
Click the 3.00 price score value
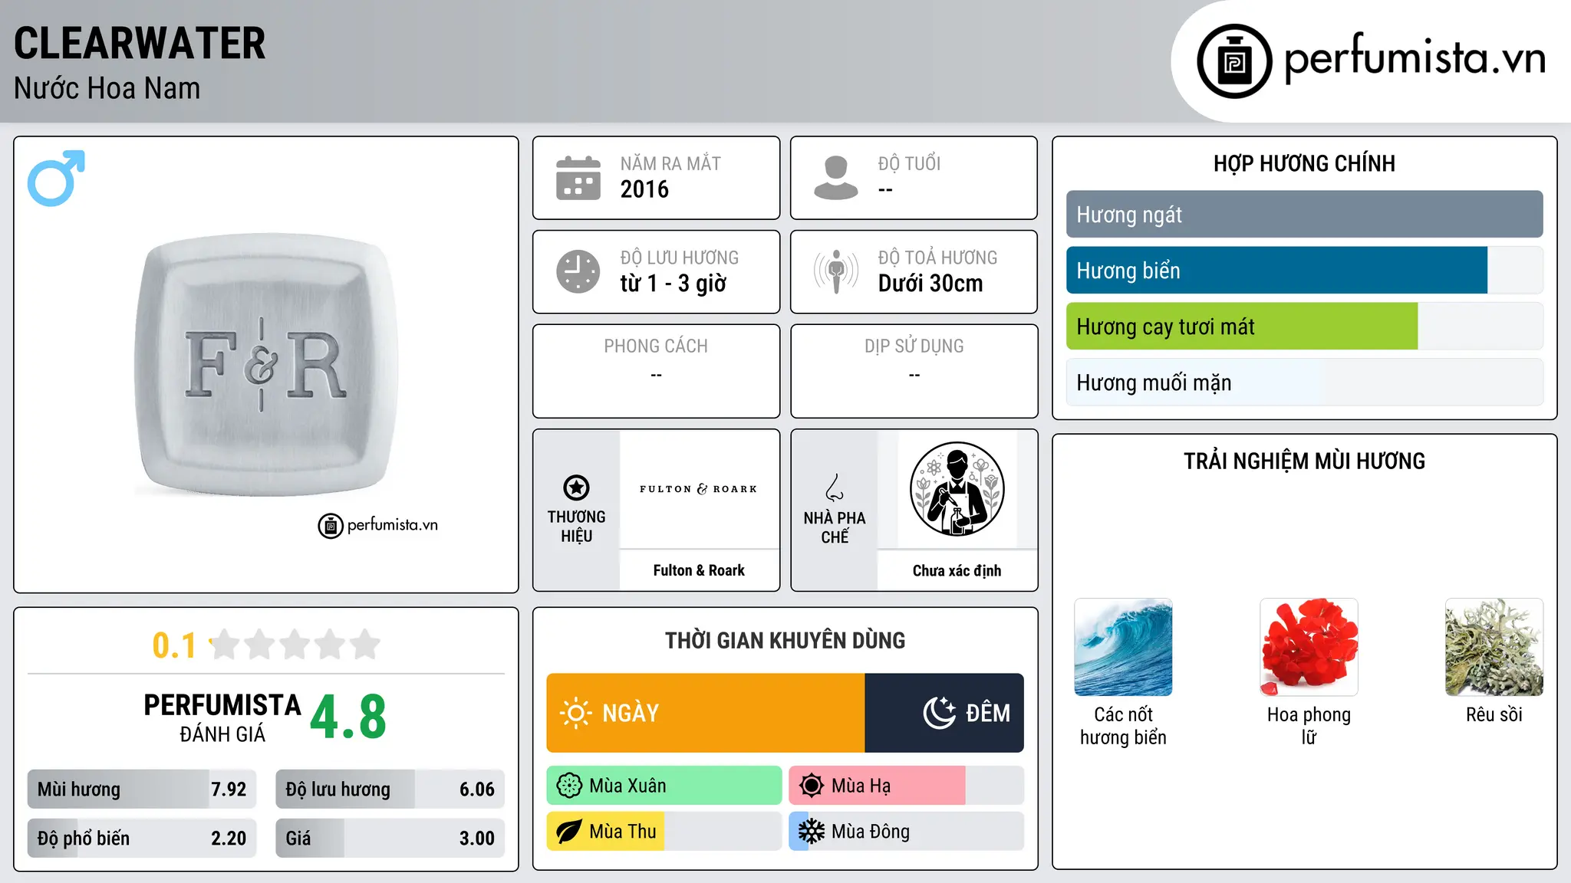click(x=477, y=839)
